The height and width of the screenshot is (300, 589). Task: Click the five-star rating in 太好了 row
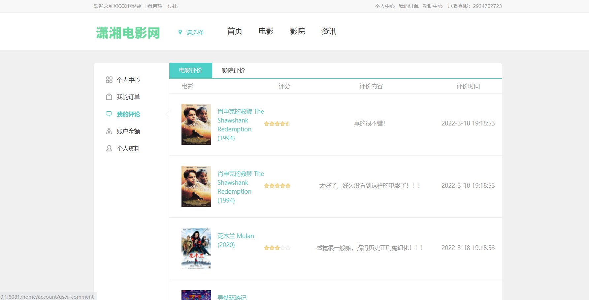tap(277, 186)
